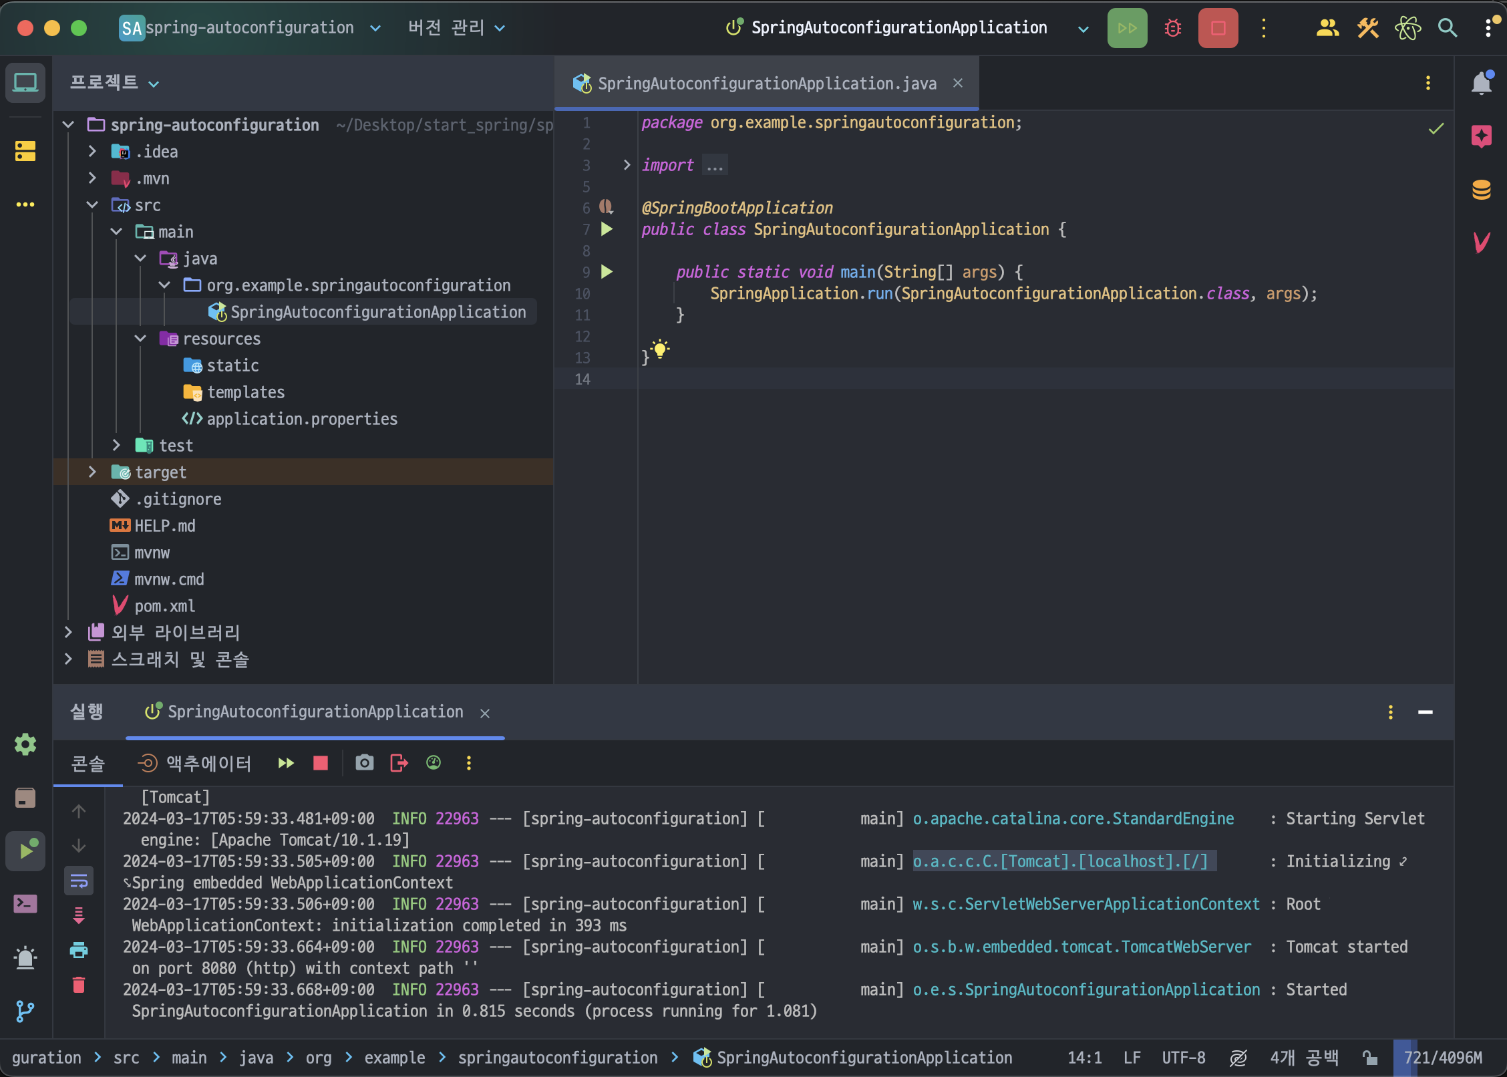Select HELP.md in the project tree
1507x1077 pixels.
tap(164, 526)
